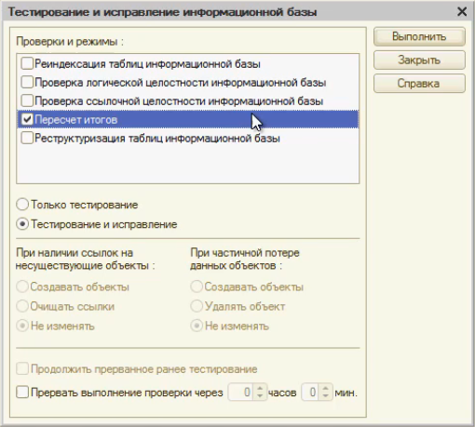Decrease the часов hours spinner value
475x427 pixels.
260,396
